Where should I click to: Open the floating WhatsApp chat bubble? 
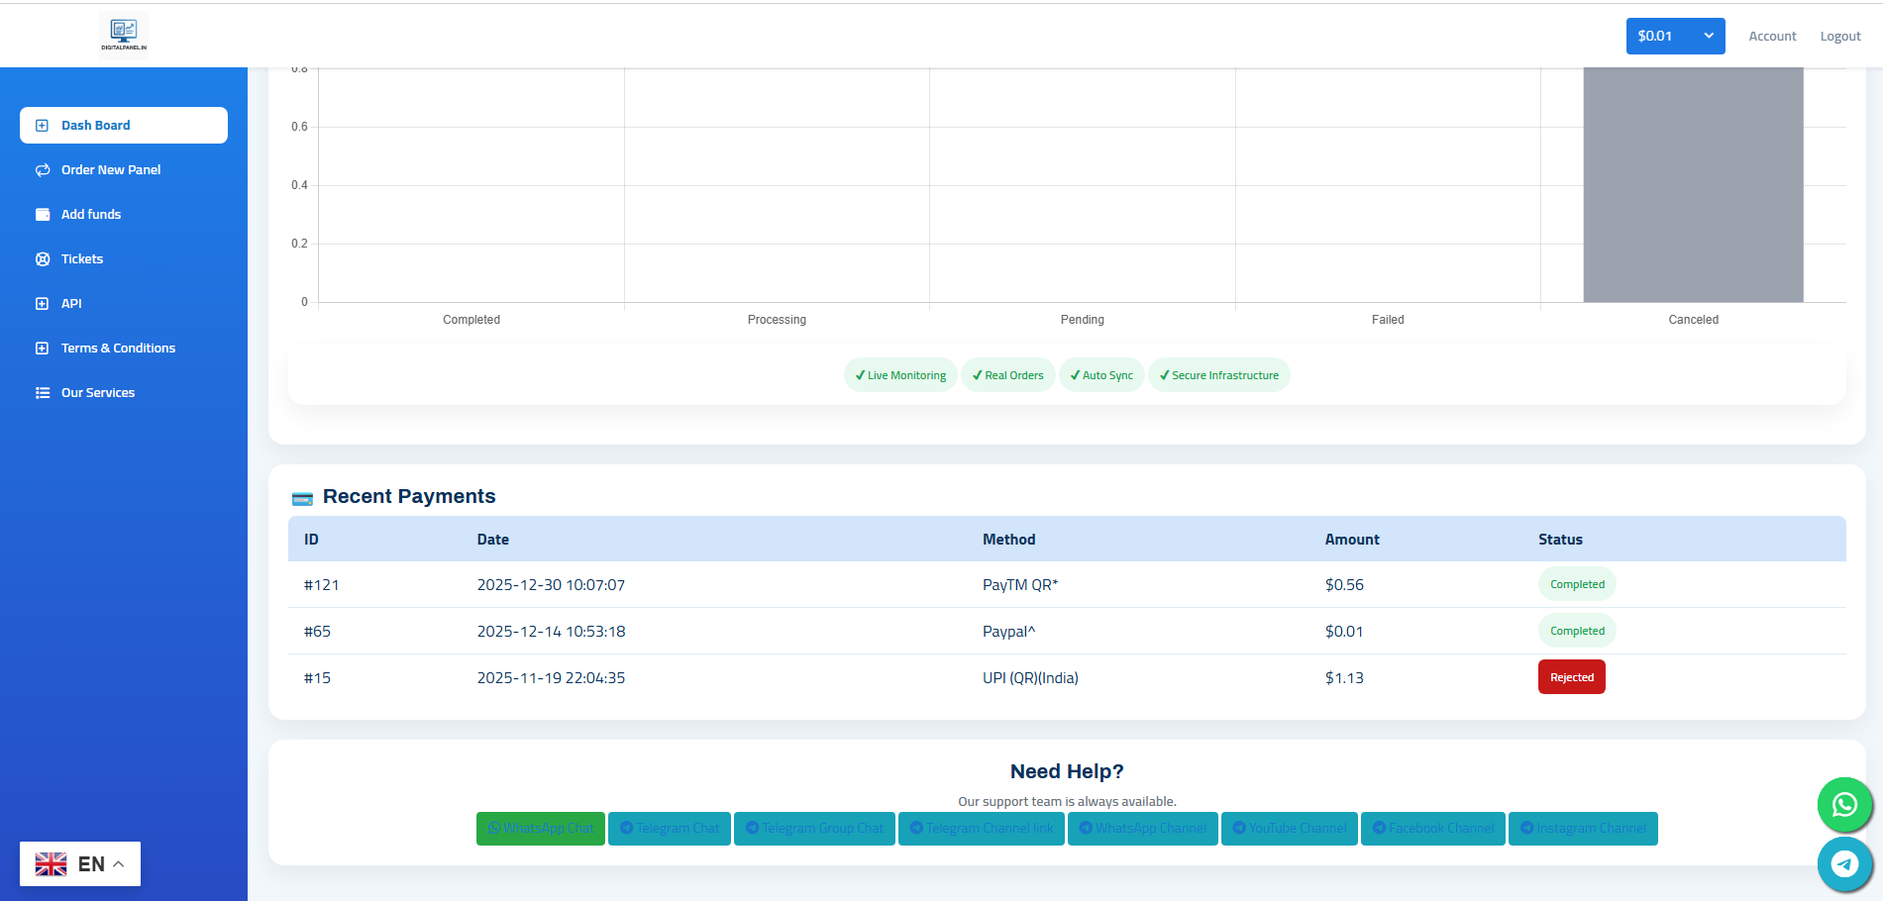point(1843,804)
